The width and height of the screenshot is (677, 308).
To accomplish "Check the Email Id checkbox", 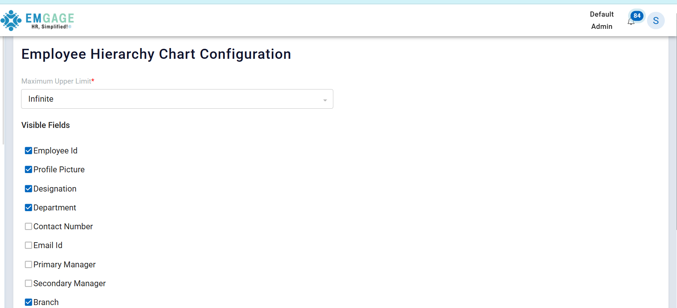I will point(29,245).
